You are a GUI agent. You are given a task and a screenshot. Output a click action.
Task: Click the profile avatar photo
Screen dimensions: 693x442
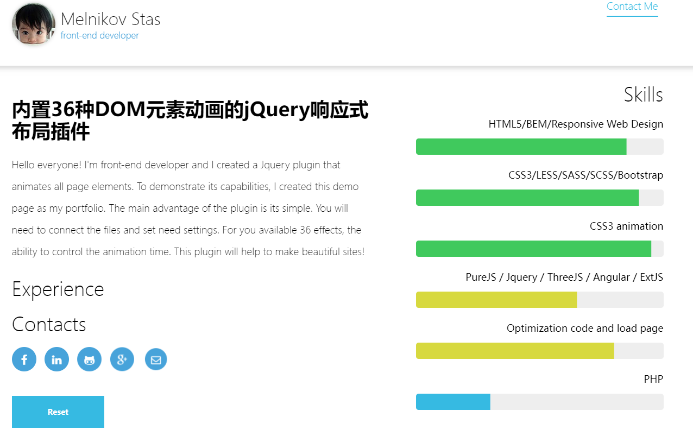click(x=34, y=24)
